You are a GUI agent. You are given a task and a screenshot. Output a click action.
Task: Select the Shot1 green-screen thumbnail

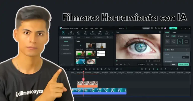tap(90, 54)
